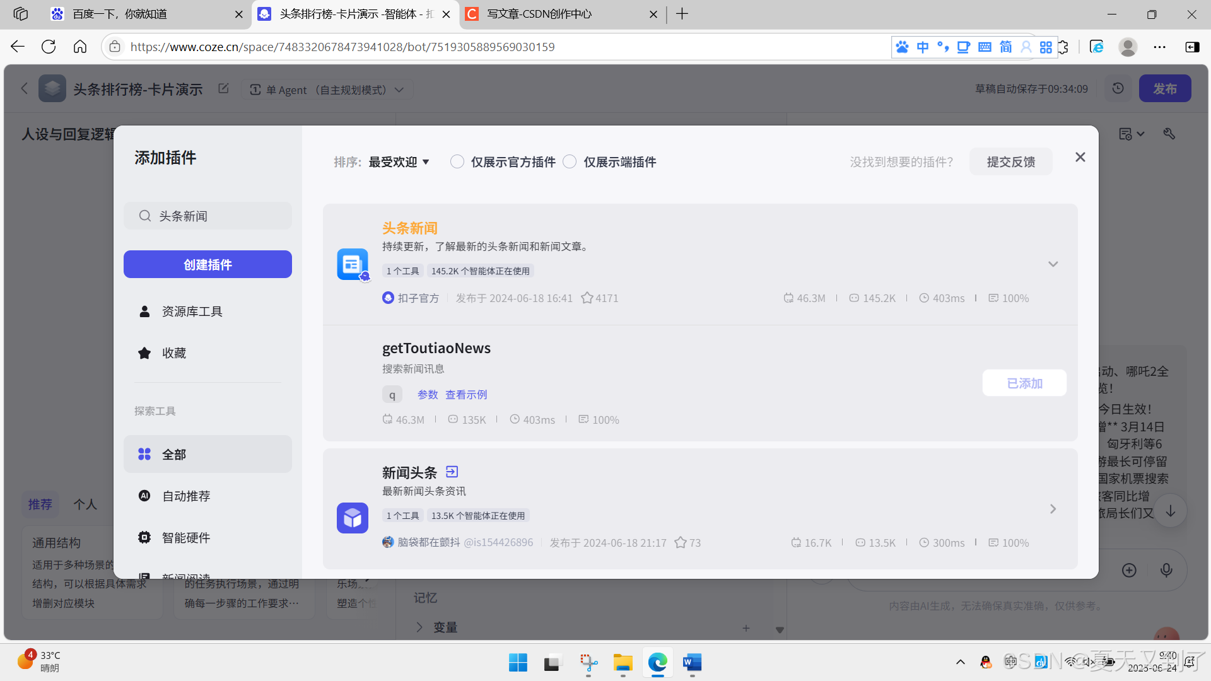
Task: Click the 头条新闻 plugin search field
Action: (x=214, y=216)
